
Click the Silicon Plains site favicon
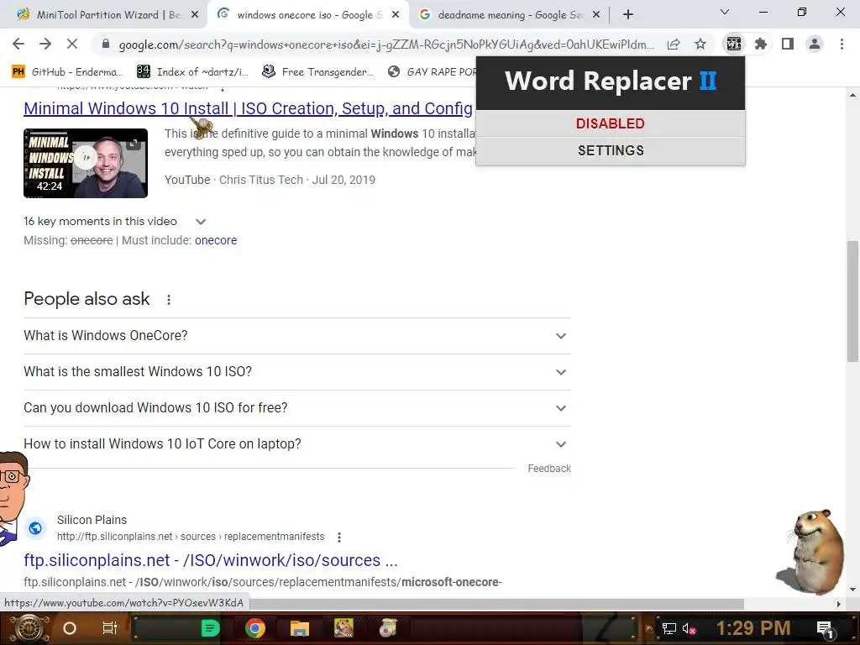point(35,527)
